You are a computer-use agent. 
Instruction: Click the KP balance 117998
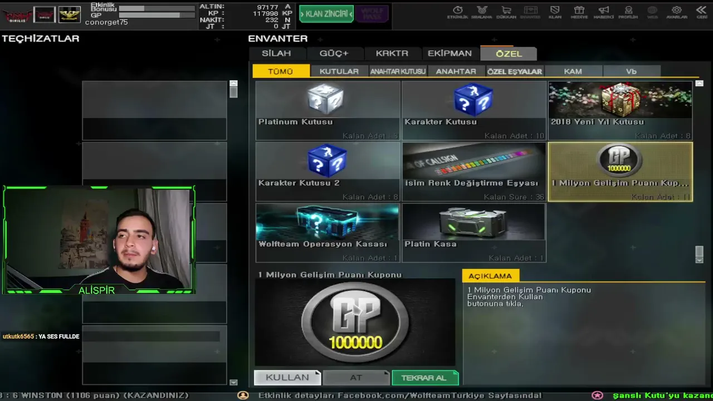point(265,13)
